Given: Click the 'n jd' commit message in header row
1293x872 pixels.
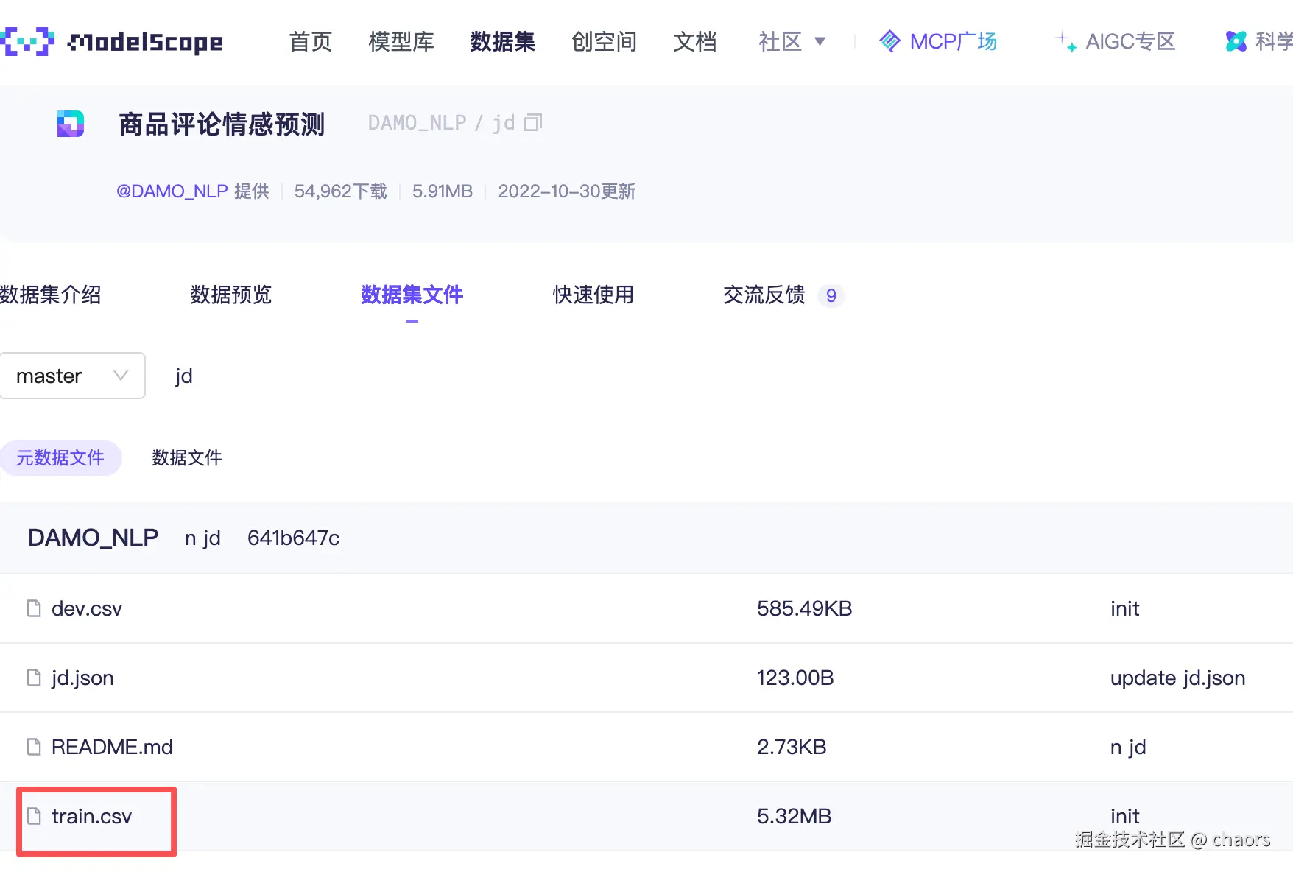Looking at the screenshot, I should point(202,538).
